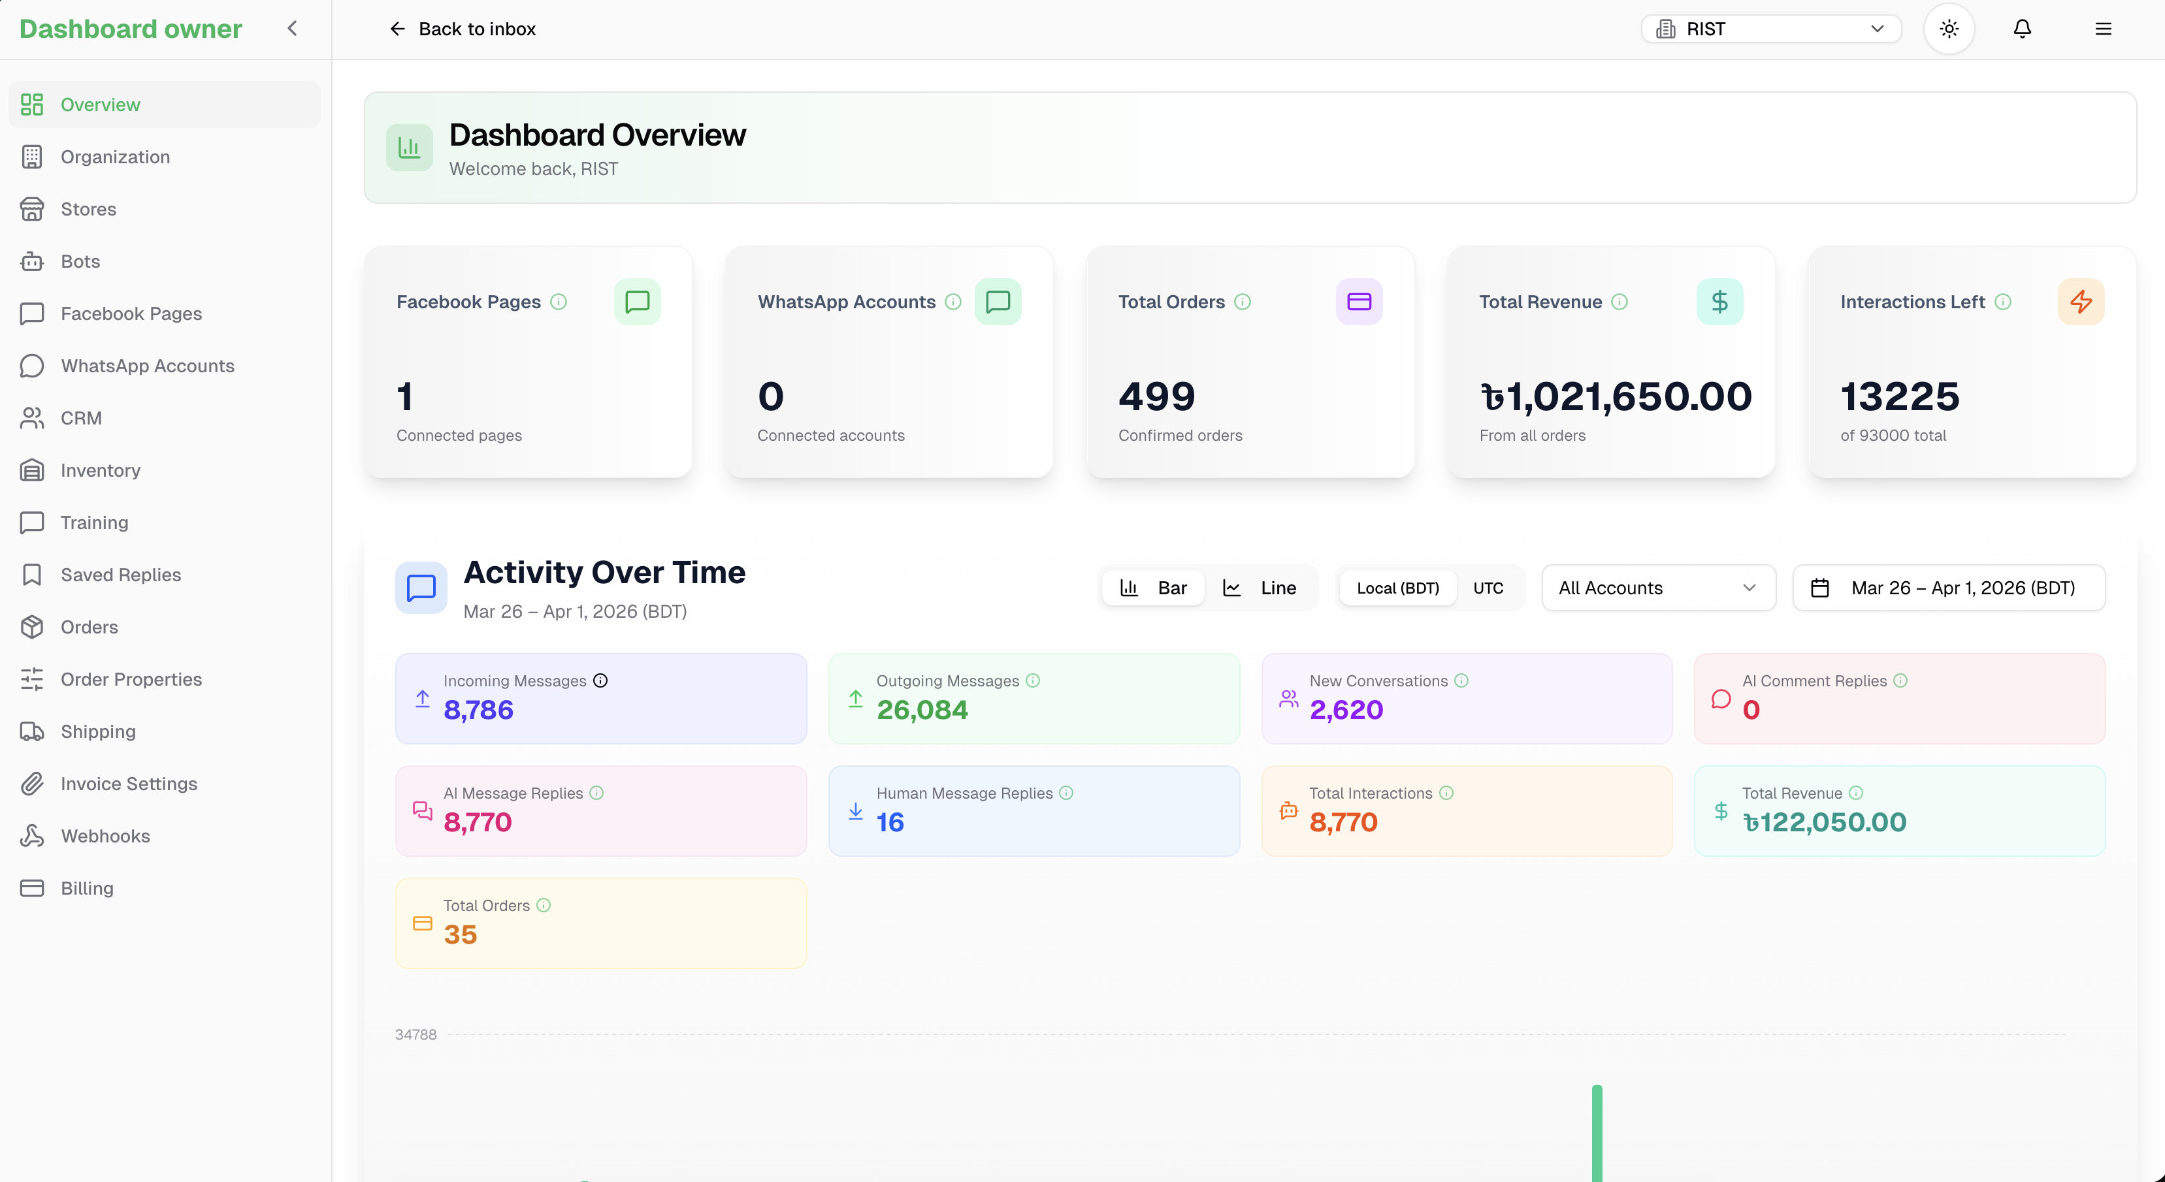
Task: Open the Mar 26 – Apr 1 date picker
Action: click(1948, 588)
